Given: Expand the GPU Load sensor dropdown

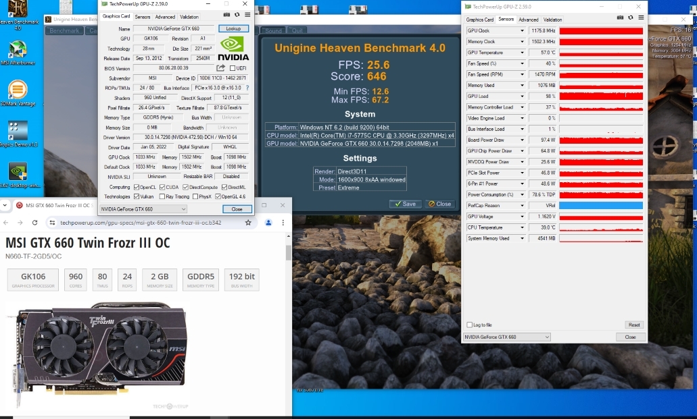Looking at the screenshot, I should coord(522,96).
